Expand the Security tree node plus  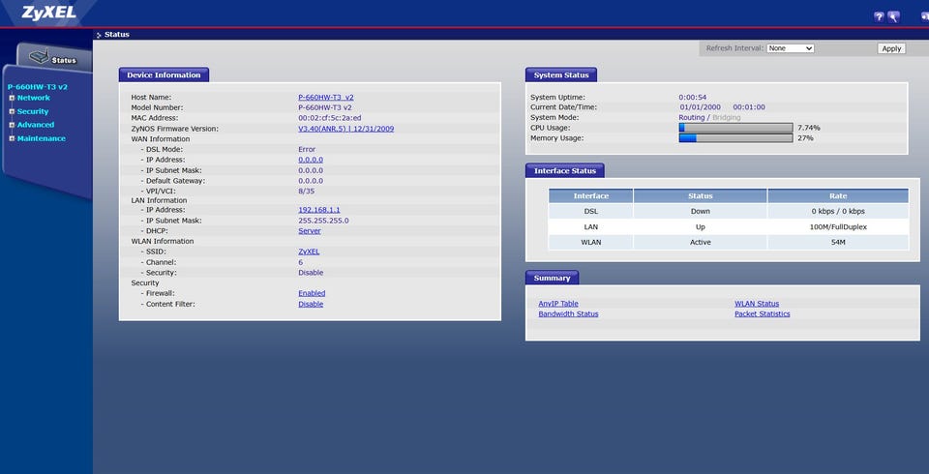[x=12, y=111]
